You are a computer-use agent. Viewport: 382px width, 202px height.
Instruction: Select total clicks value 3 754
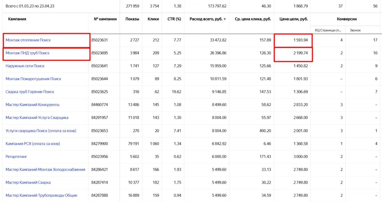coord(154,6)
